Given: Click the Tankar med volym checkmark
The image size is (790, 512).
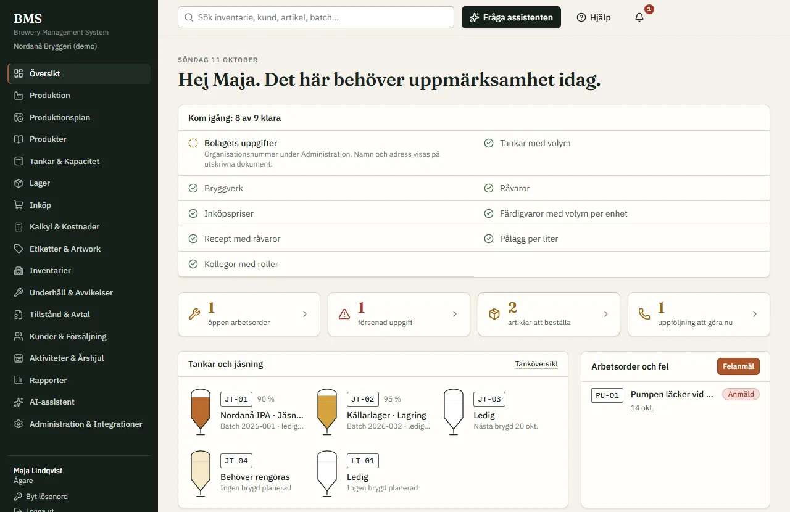Looking at the screenshot, I should 489,143.
